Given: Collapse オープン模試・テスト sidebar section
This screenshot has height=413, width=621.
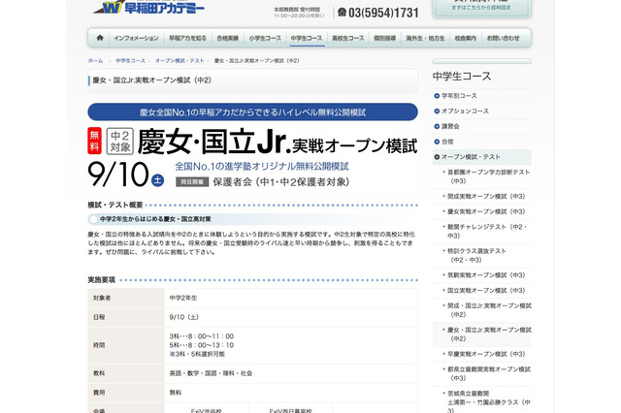Looking at the screenshot, I should coord(481,157).
